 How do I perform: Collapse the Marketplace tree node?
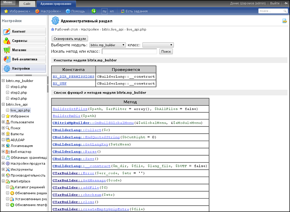[3, 181]
